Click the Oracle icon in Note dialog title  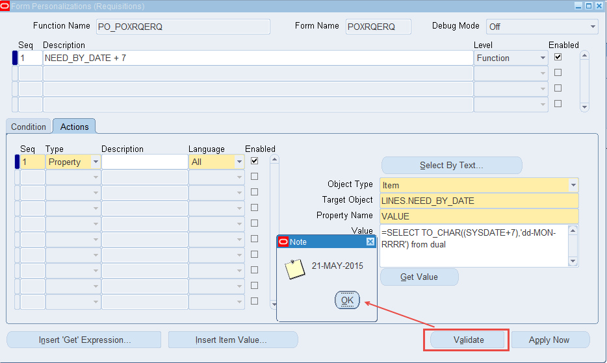(x=283, y=242)
